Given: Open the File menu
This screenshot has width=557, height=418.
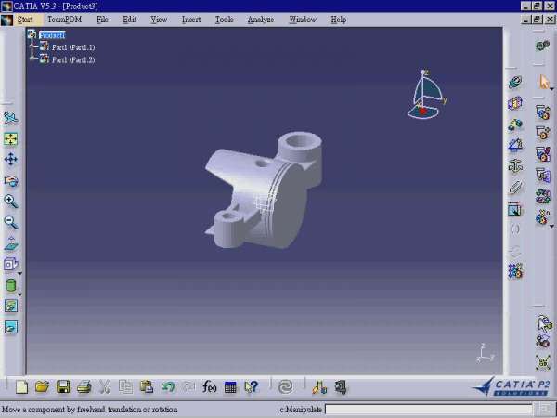Looking at the screenshot, I should coord(102,20).
